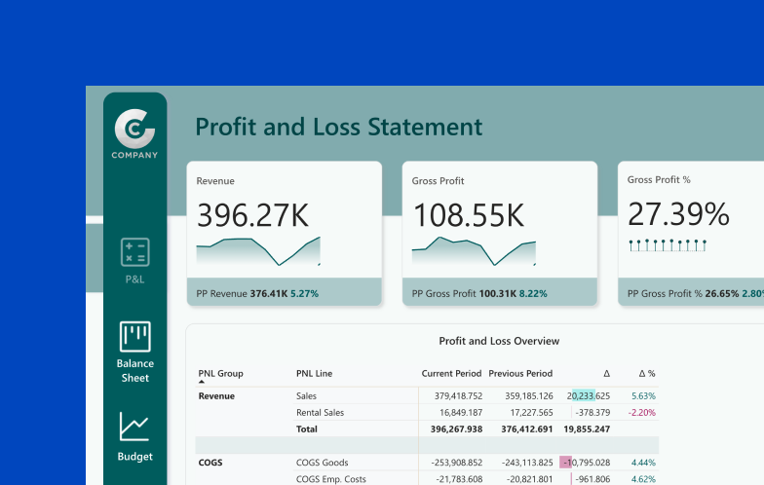
Task: Click the pink data bar in COGS Goods row
Action: point(564,463)
